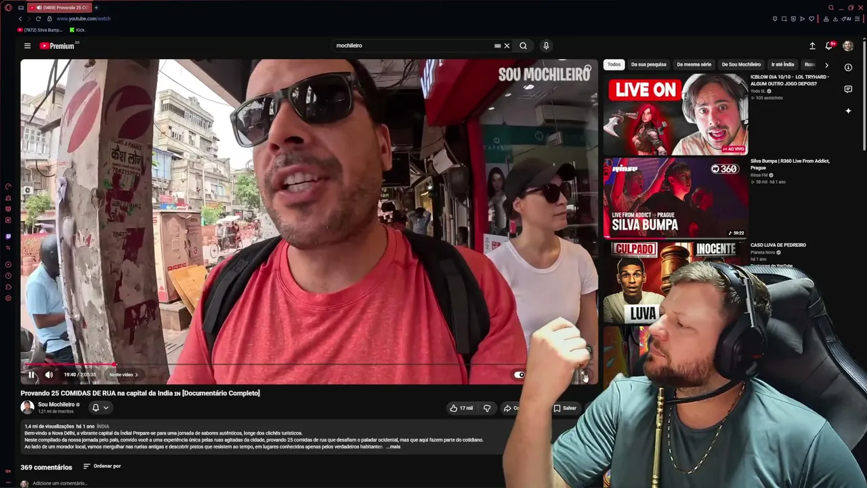Open the LIVE ON video thumbnail
The height and width of the screenshot is (488, 867).
click(x=675, y=114)
